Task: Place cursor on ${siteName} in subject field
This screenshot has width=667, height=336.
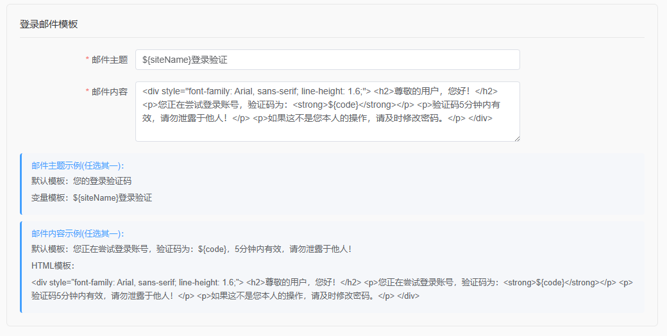Action: coord(166,60)
